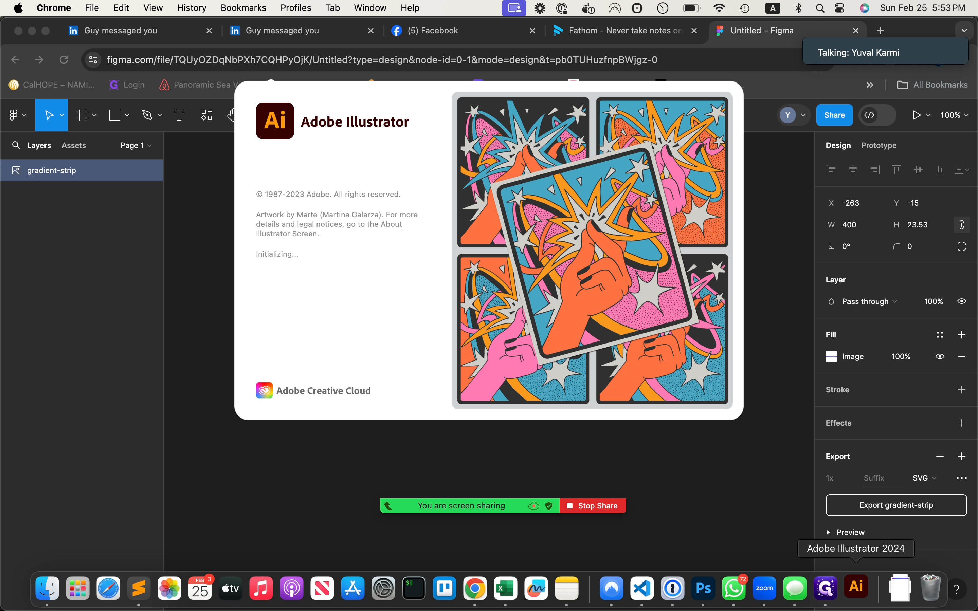Open All Bookmarks folder
The height and width of the screenshot is (611, 978).
932,85
